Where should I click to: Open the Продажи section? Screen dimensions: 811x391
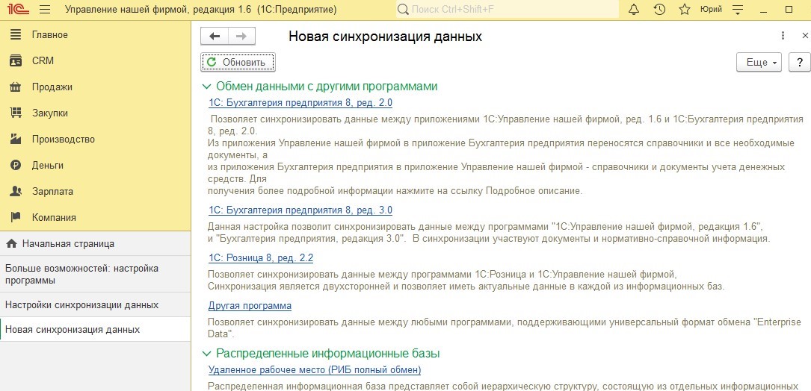click(x=52, y=87)
